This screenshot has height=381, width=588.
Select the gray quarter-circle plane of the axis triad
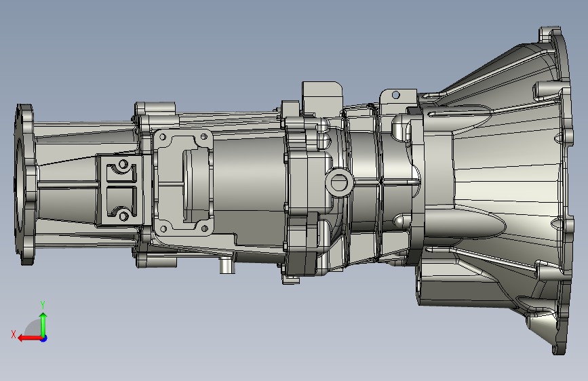click(33, 327)
